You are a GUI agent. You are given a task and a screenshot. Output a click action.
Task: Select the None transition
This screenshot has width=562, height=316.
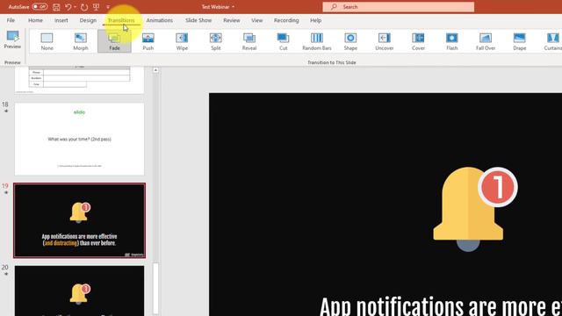point(47,41)
